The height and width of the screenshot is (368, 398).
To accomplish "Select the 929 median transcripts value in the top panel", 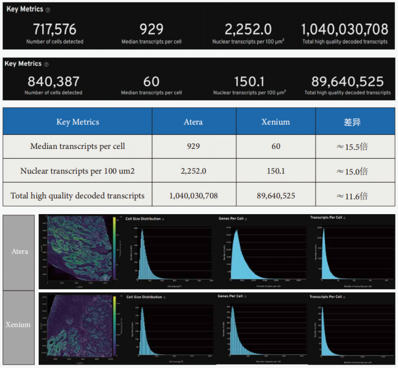I will 151,29.
